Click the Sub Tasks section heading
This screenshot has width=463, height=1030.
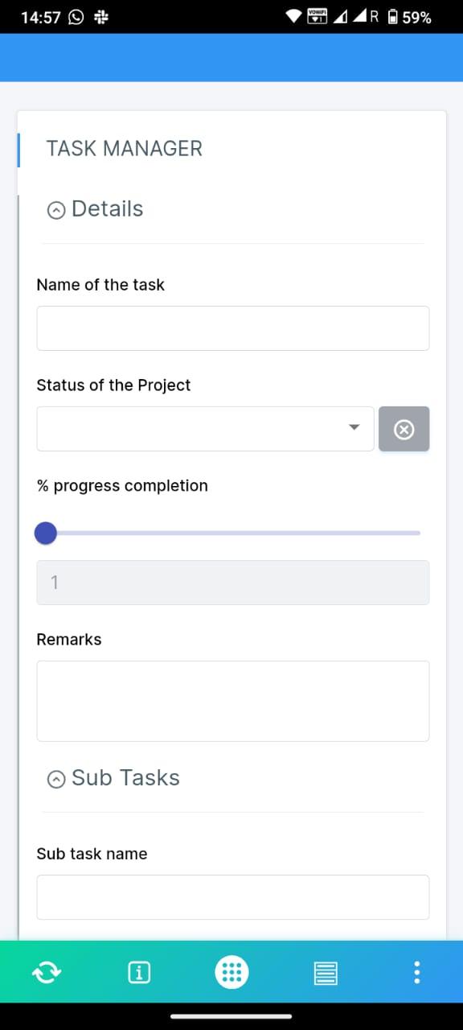tap(125, 777)
